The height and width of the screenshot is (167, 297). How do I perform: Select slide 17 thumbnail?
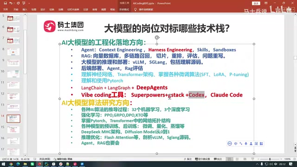pos(13,152)
